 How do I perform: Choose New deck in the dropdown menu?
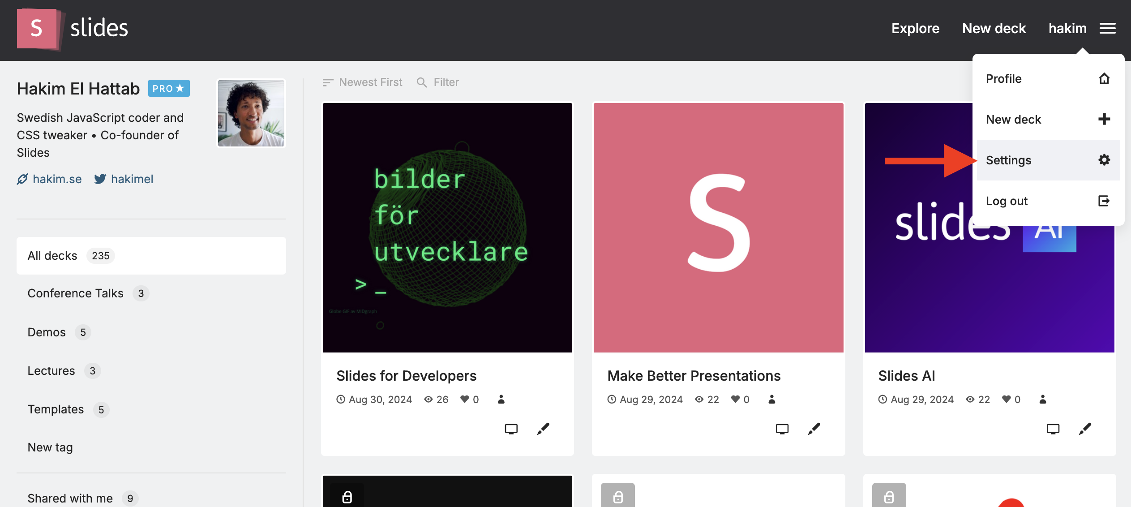click(x=1048, y=119)
